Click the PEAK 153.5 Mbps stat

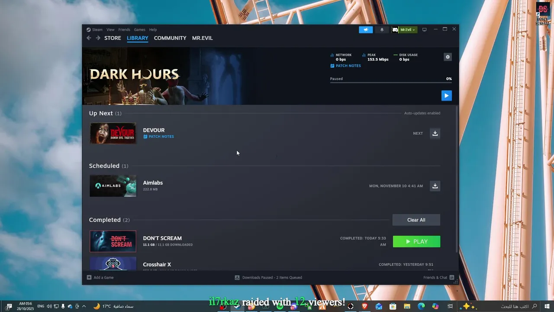[375, 57]
